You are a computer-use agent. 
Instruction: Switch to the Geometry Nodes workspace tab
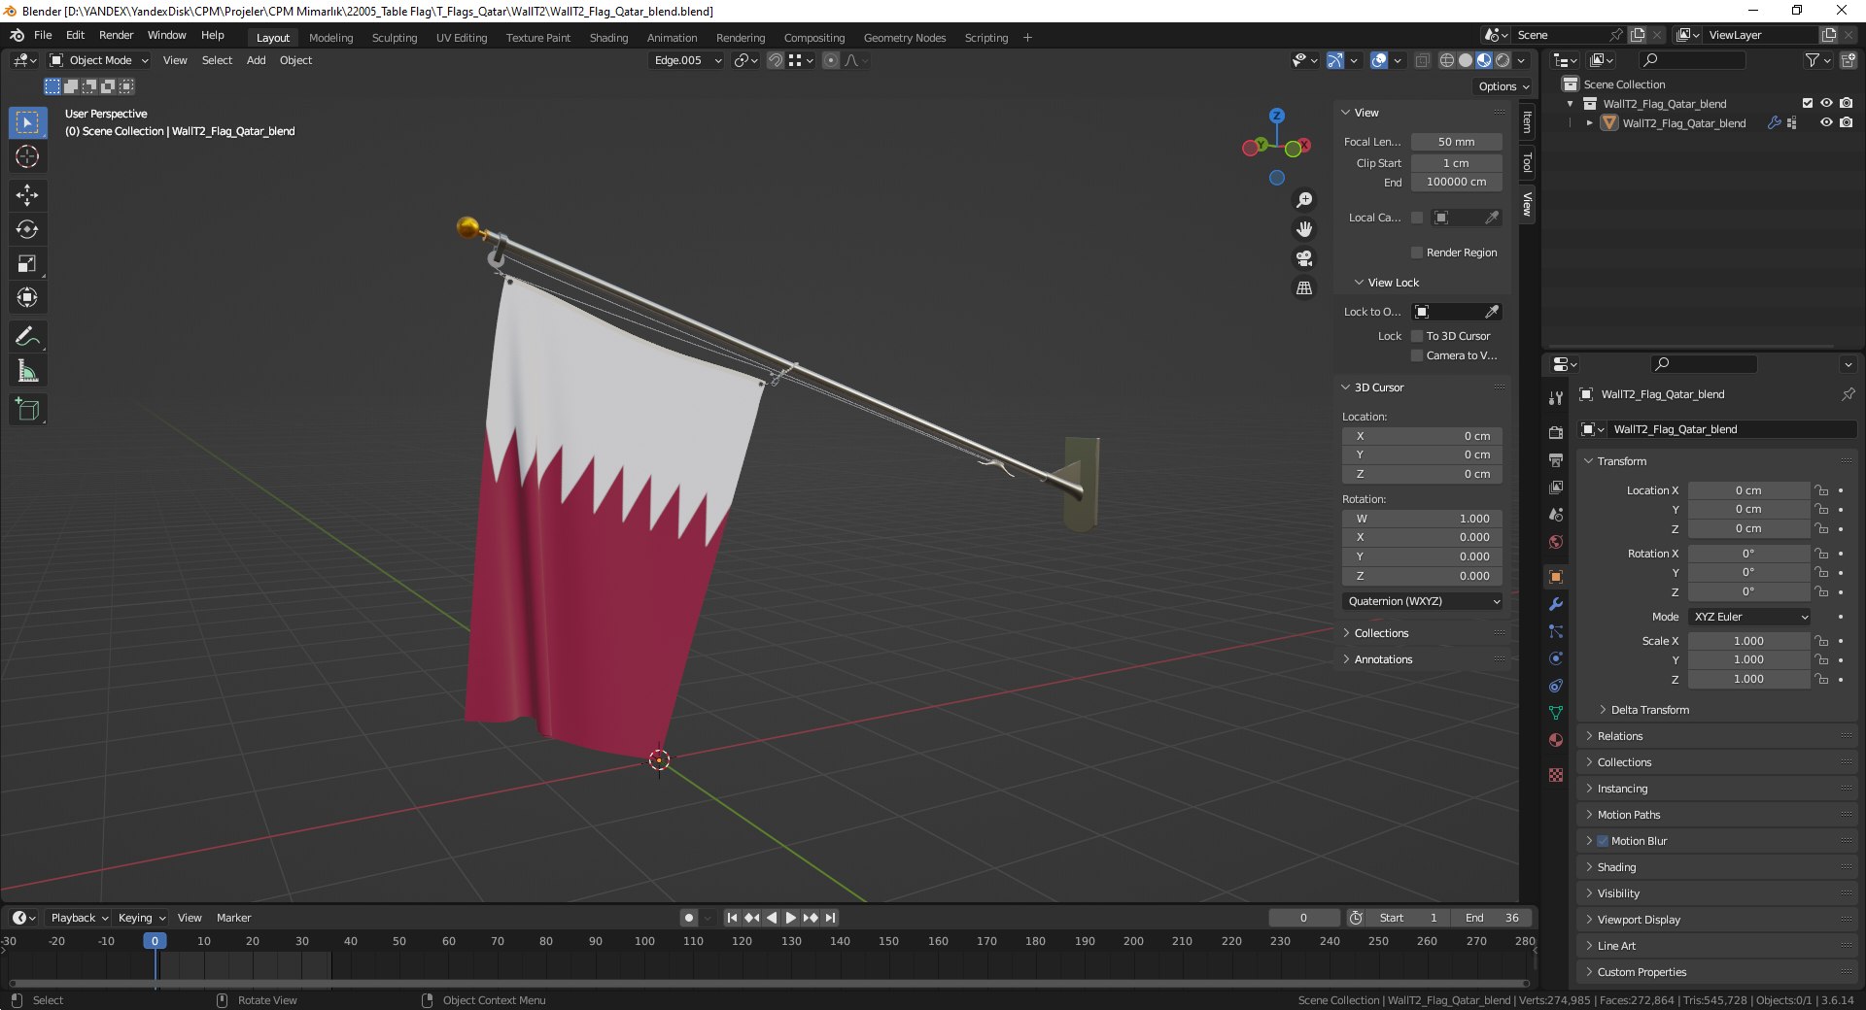(x=904, y=38)
